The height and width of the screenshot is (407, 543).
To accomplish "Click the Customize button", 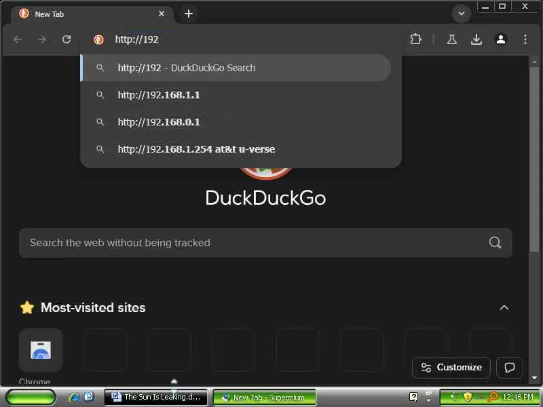I will [x=451, y=367].
